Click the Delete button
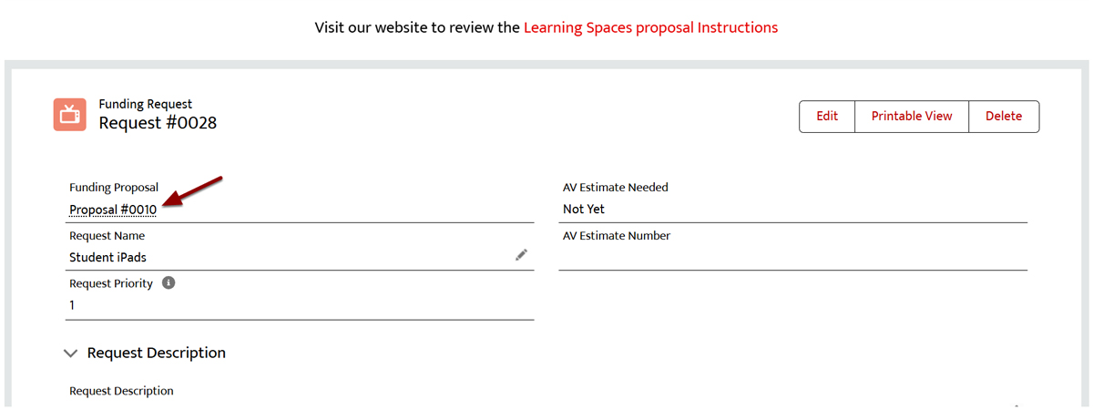The image size is (1093, 410). tap(1003, 116)
